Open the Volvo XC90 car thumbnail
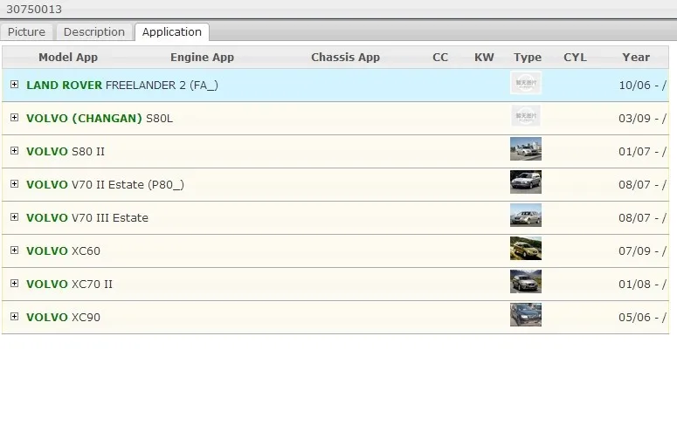677x439 pixels. [x=526, y=315]
